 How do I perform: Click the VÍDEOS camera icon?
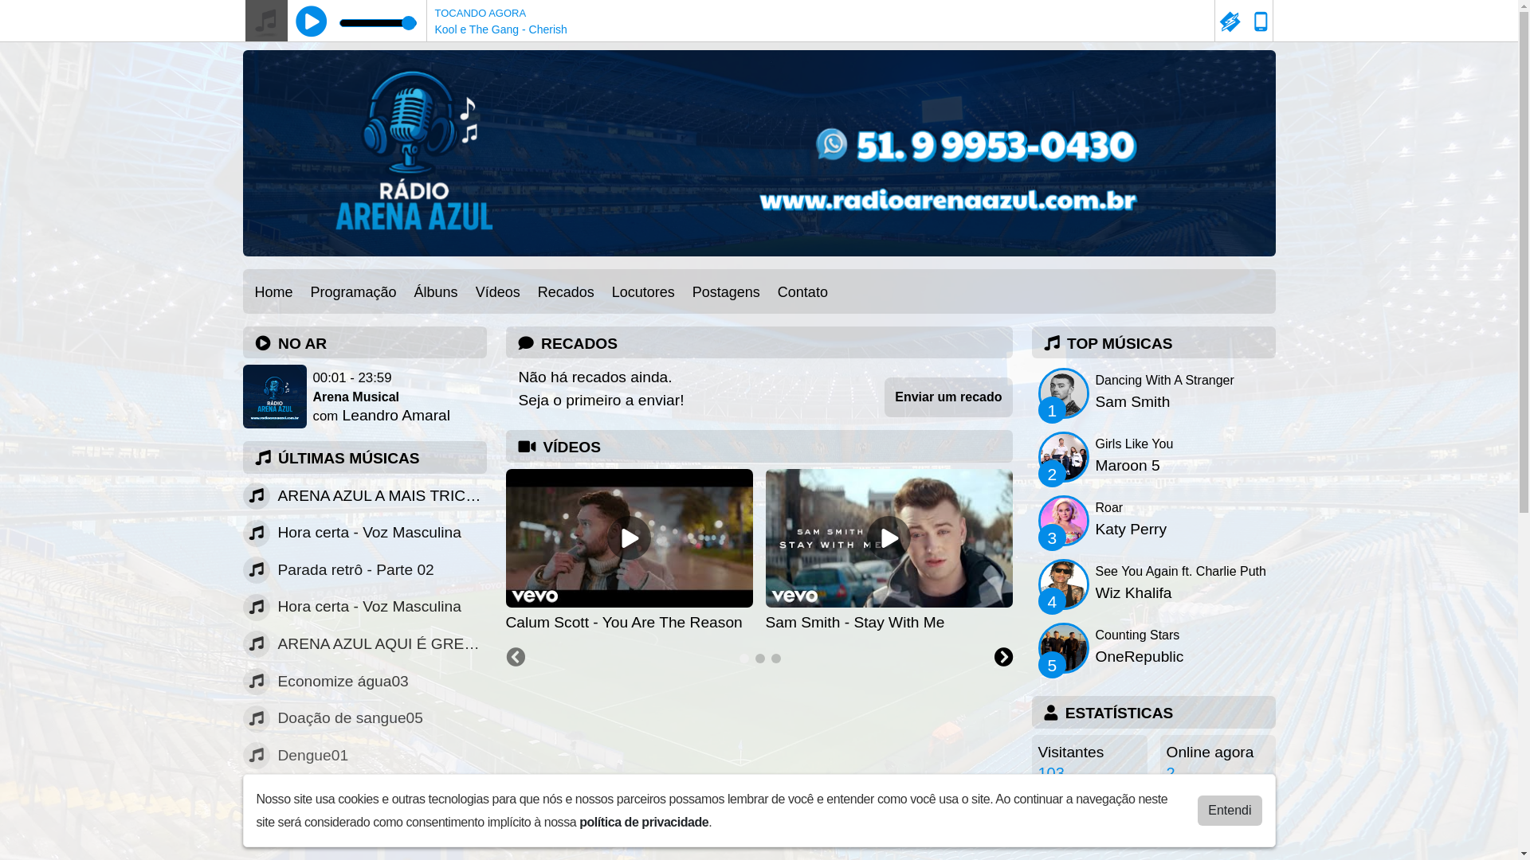tap(527, 447)
